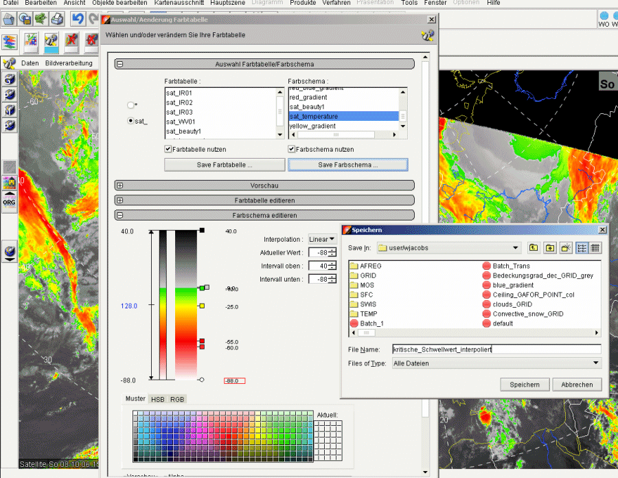Click the weather chart layer icon
The height and width of the screenshot is (478, 618).
coord(31,42)
